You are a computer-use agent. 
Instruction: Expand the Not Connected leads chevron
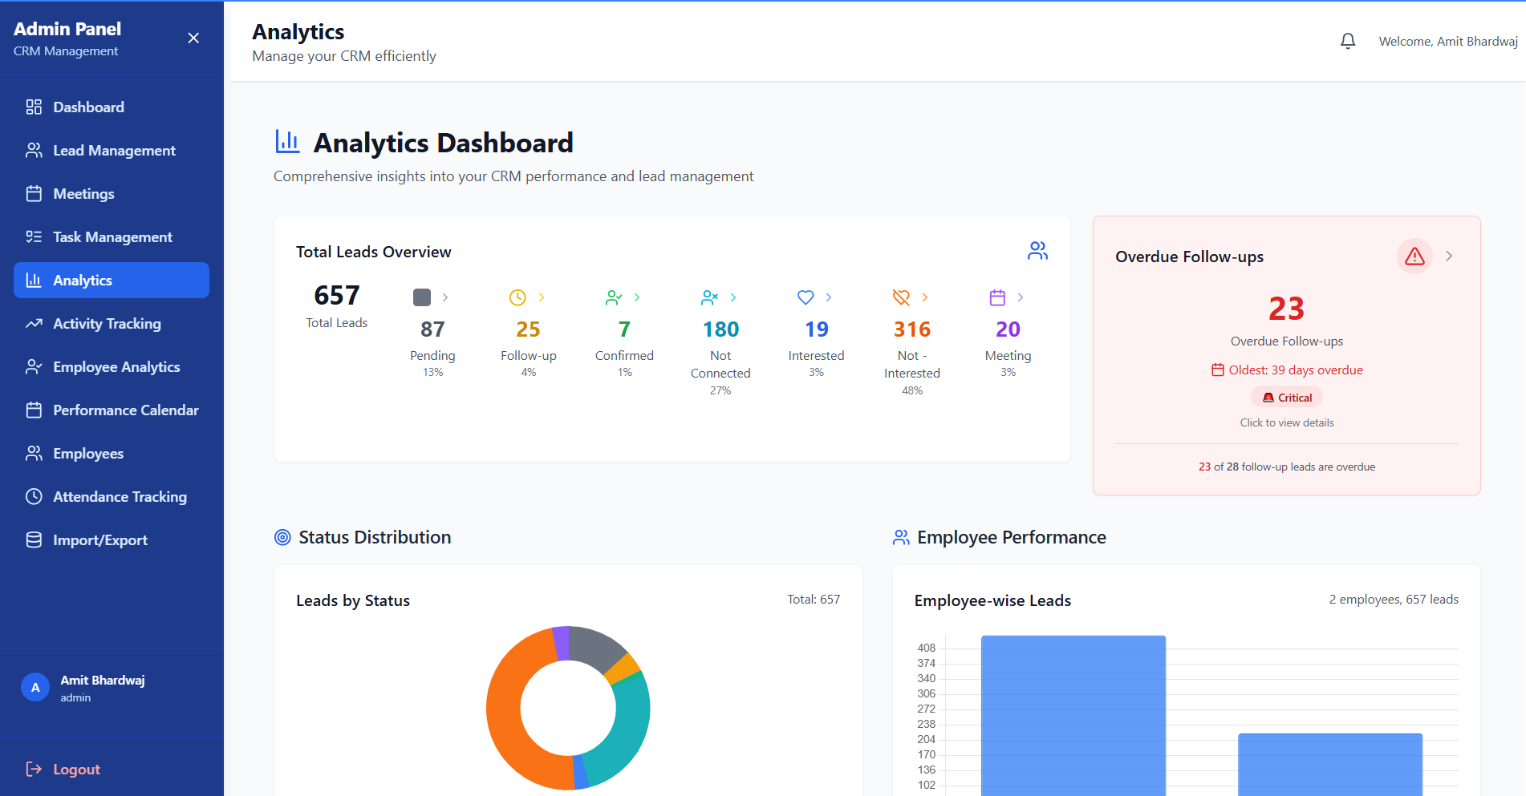[x=733, y=297]
